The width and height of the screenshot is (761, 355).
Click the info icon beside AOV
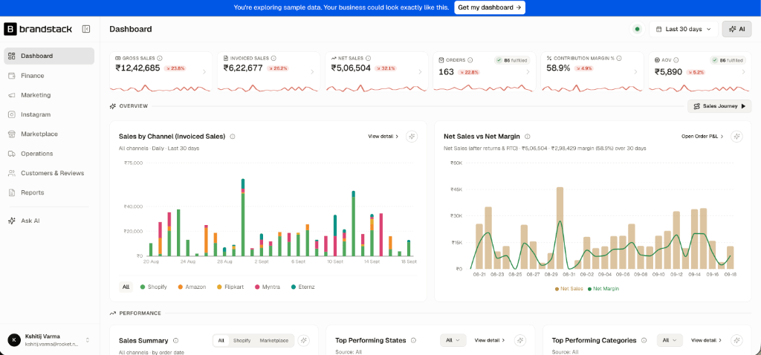pos(676,60)
